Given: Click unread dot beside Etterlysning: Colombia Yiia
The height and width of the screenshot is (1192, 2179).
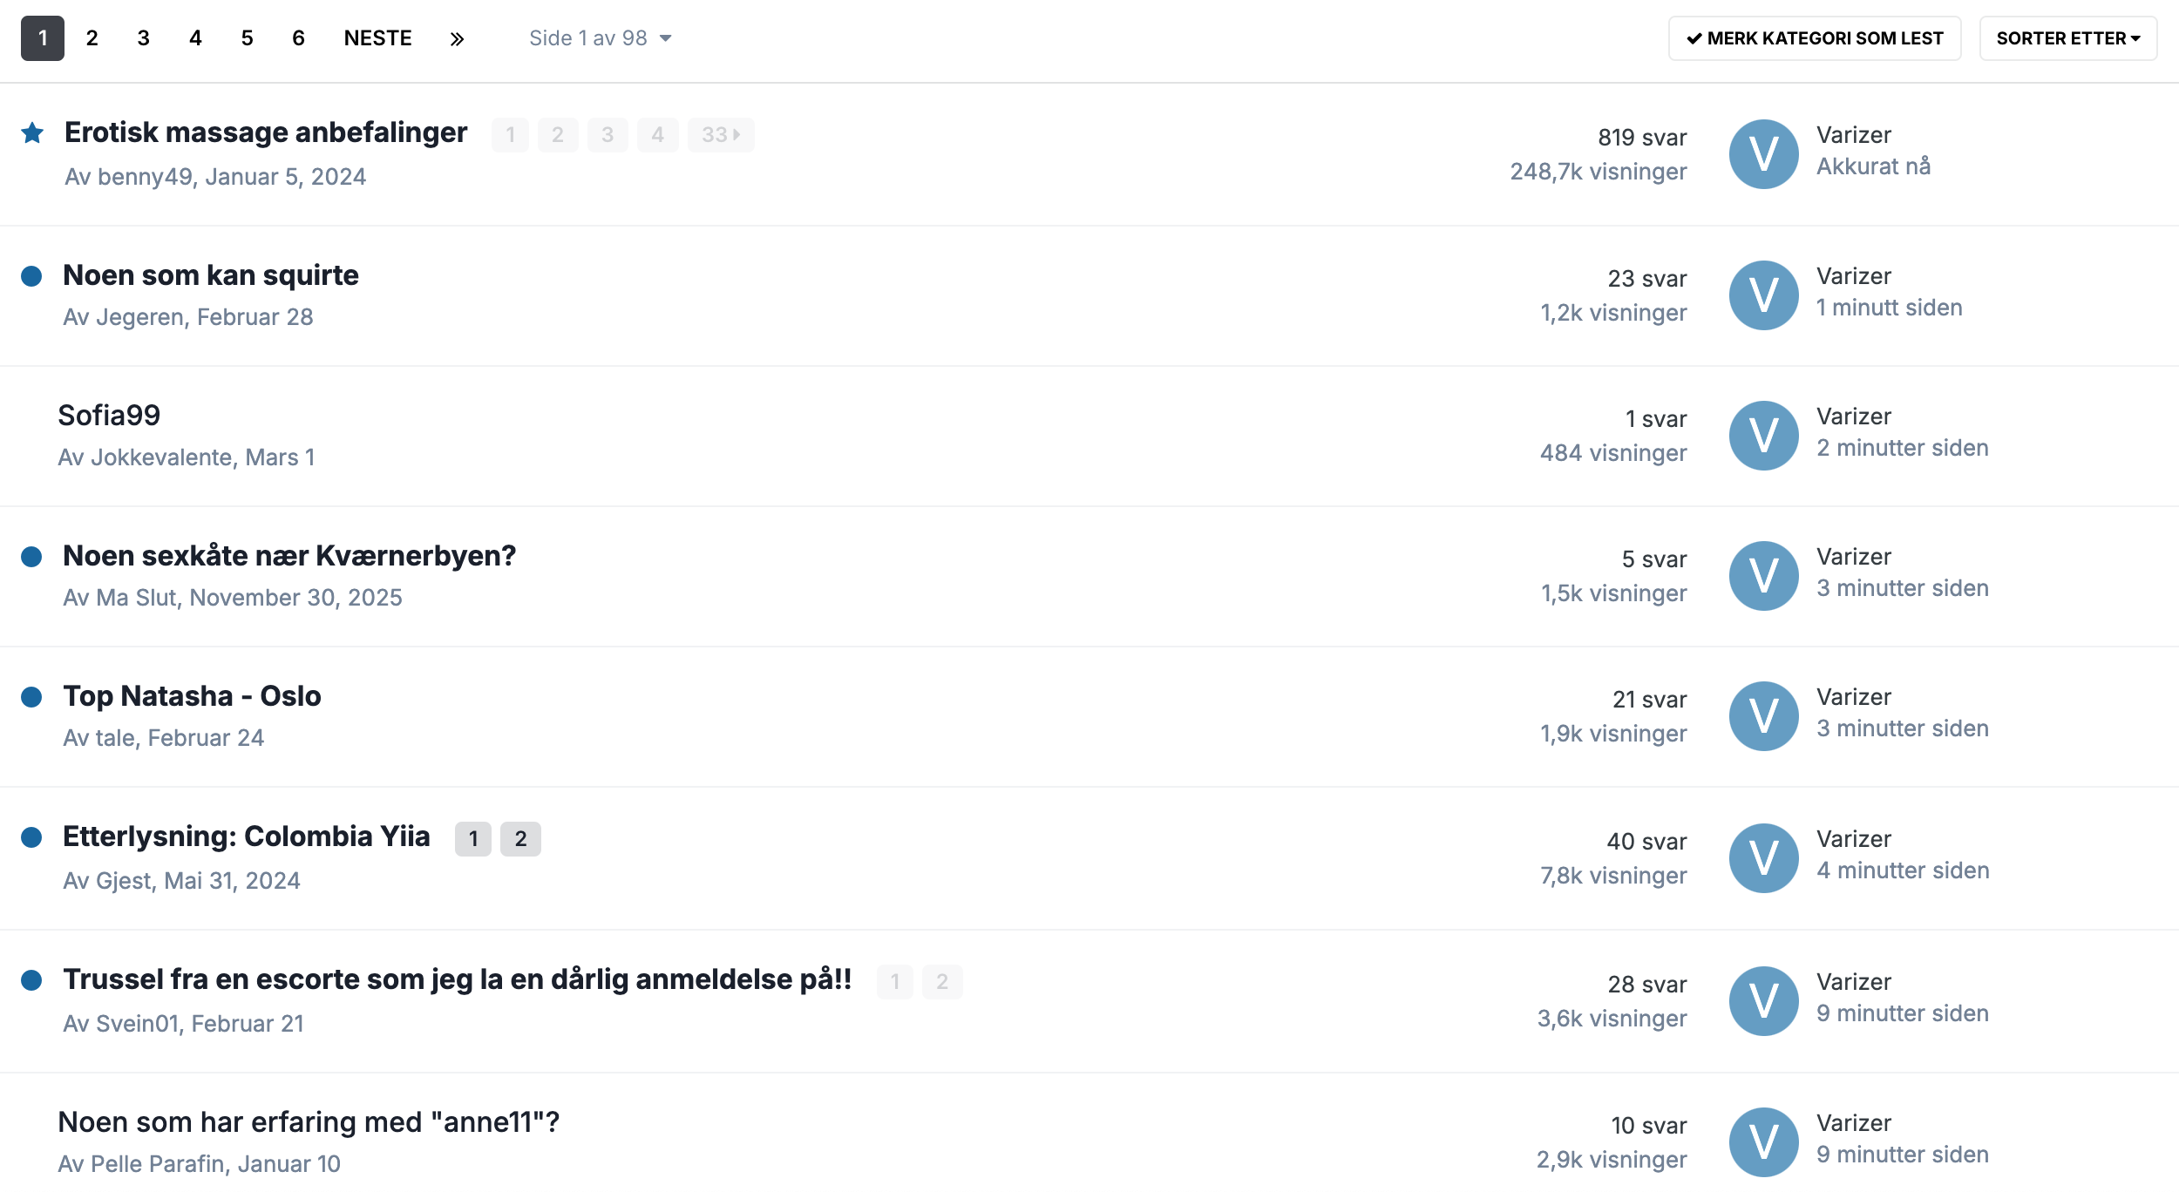Looking at the screenshot, I should 31,837.
